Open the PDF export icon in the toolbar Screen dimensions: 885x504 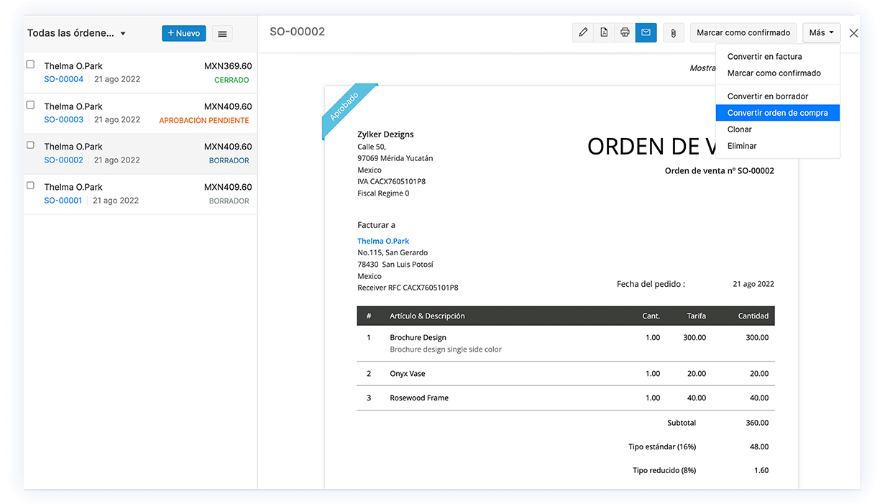point(604,32)
